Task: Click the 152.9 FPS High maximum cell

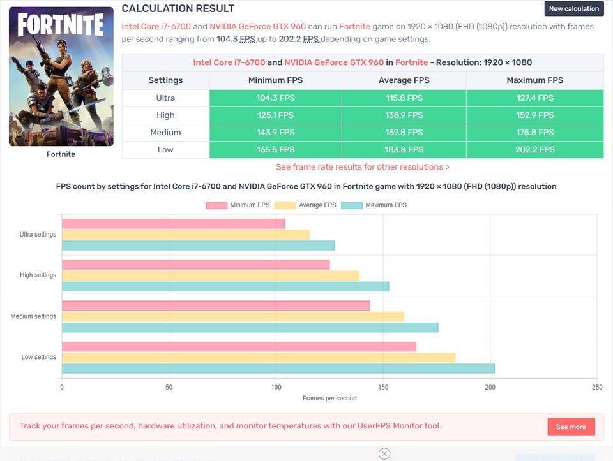Action: [535, 115]
